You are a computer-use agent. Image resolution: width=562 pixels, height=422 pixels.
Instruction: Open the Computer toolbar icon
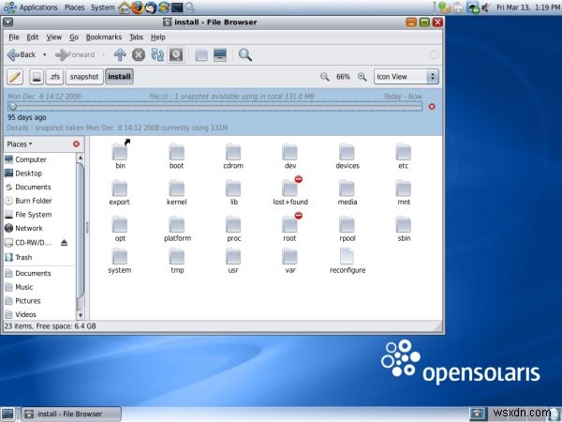tap(220, 55)
